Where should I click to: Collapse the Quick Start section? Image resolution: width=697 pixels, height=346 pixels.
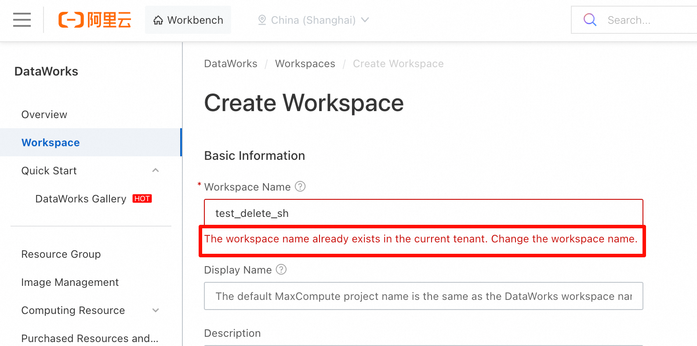point(156,170)
